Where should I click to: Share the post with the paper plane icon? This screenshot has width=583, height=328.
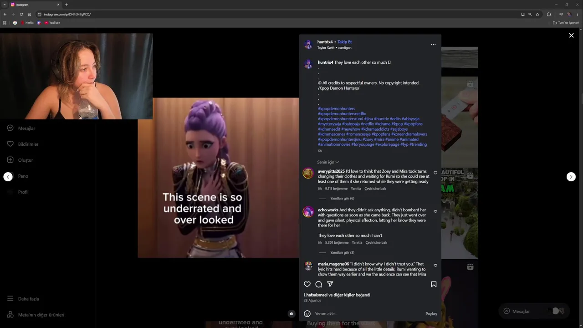tap(330, 284)
